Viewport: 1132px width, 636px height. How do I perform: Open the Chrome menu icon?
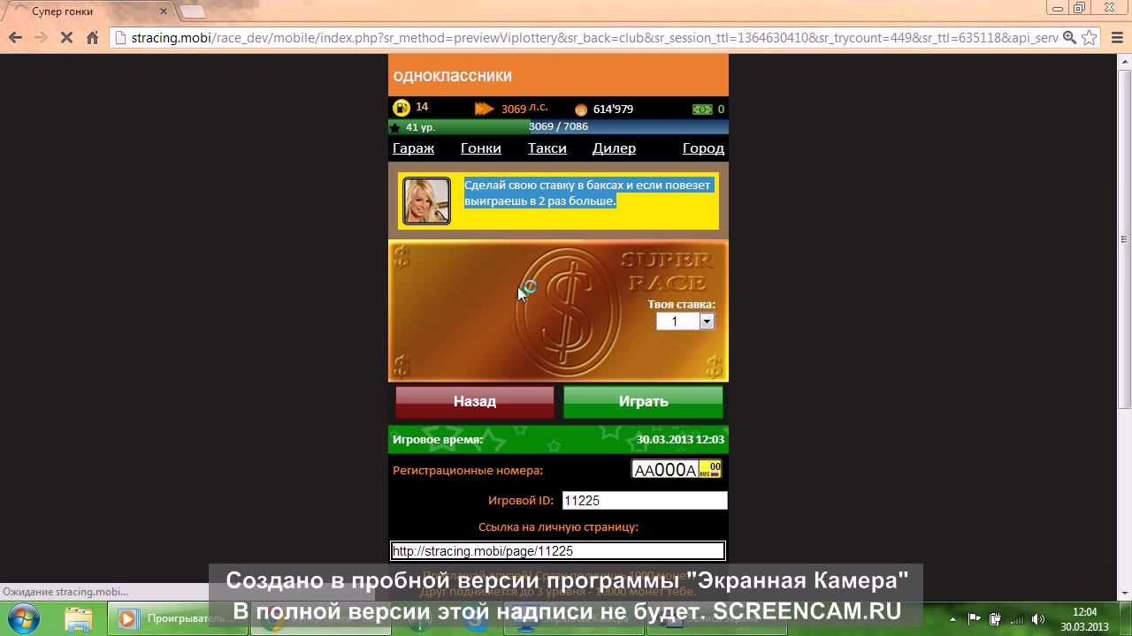pos(1115,38)
